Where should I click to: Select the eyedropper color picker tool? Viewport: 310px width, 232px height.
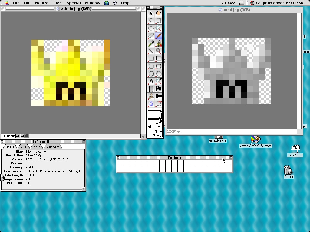(x=151, y=43)
